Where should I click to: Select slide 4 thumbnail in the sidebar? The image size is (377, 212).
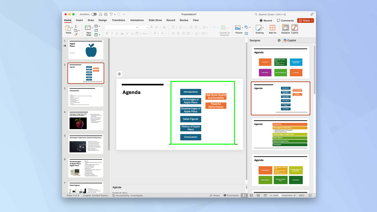click(85, 120)
